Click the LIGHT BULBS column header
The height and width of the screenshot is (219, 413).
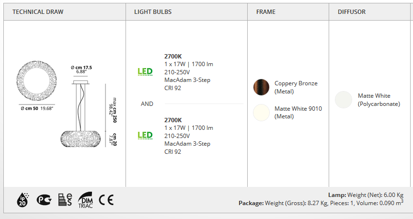[x=153, y=12]
